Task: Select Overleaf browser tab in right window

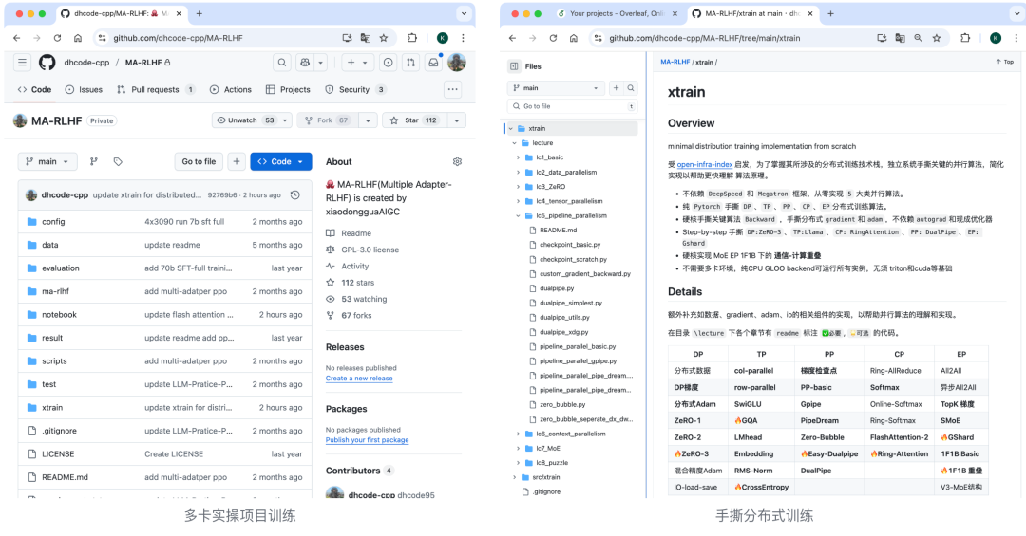Action: [x=617, y=13]
